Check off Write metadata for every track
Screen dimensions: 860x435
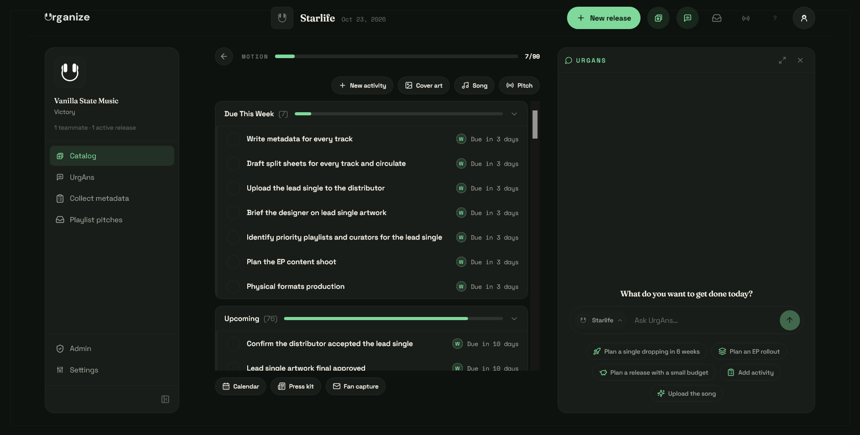point(233,139)
